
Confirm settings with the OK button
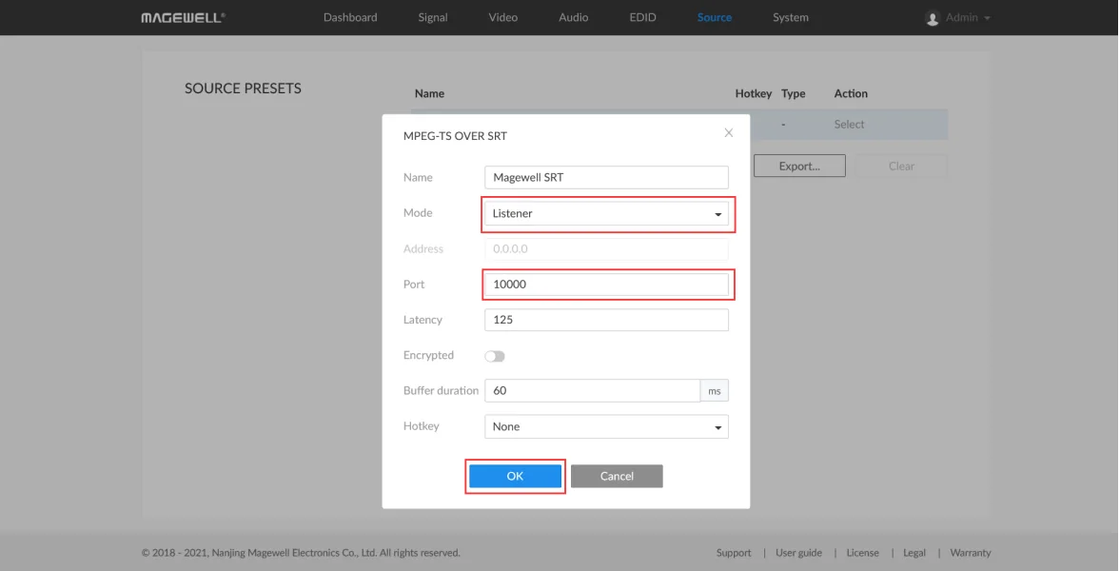pos(515,476)
